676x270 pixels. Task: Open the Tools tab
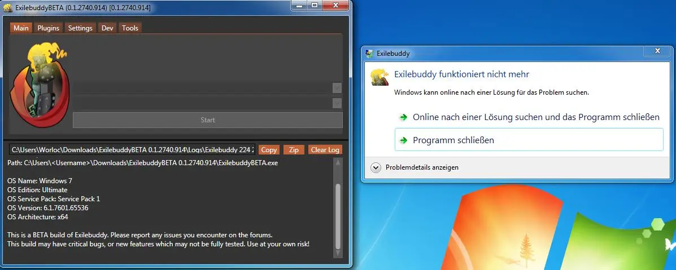(130, 28)
